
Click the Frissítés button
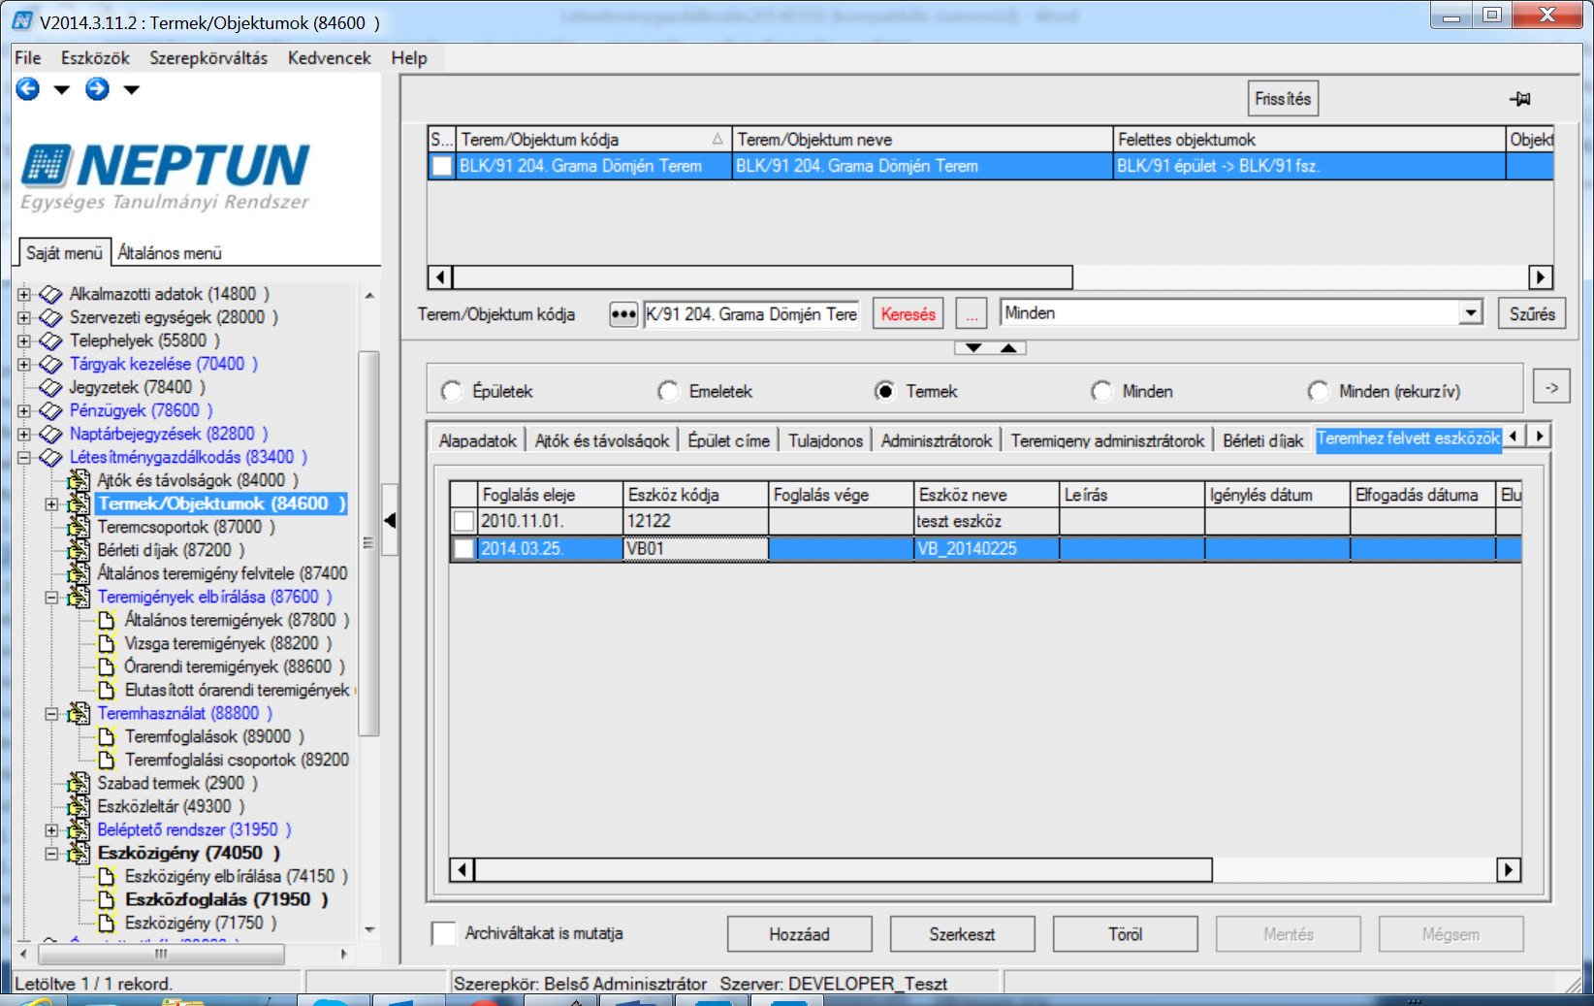coord(1283,99)
